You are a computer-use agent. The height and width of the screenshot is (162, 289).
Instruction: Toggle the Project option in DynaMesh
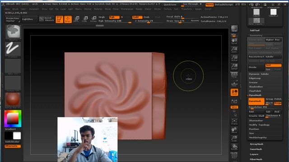(278, 103)
